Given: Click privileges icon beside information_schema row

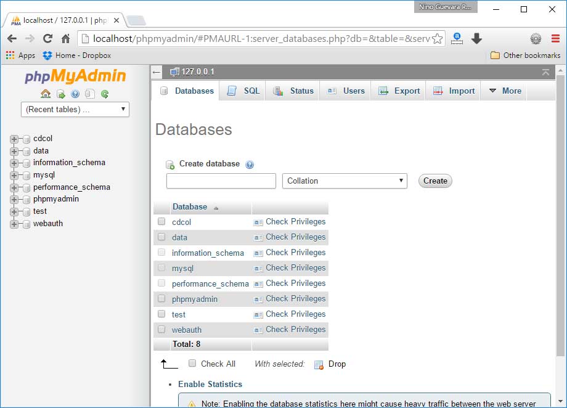Looking at the screenshot, I should [x=258, y=253].
